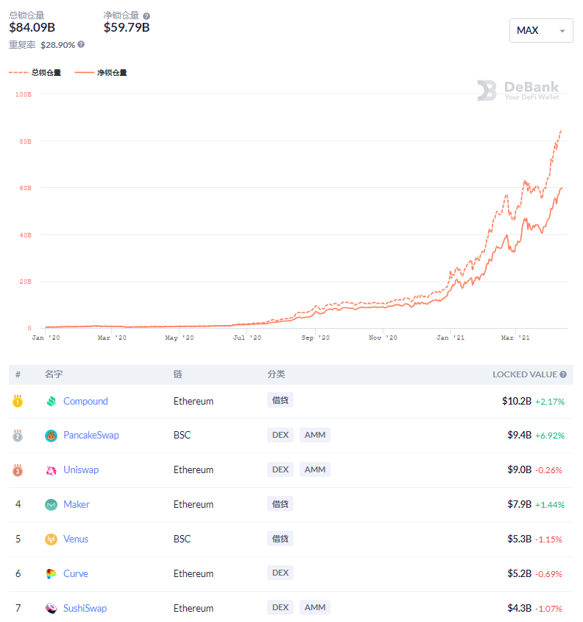Click the BSC chain cell for Venus
The image size is (583, 622).
pyautogui.click(x=182, y=539)
